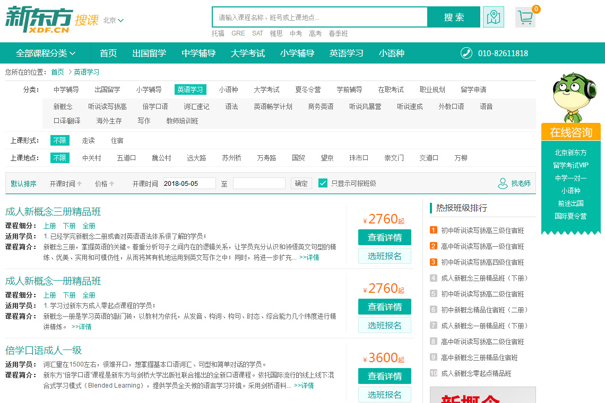This screenshot has width=605, height=403.
Task: Click 国际夏令营 in consultation panel
Action: pos(571,216)
